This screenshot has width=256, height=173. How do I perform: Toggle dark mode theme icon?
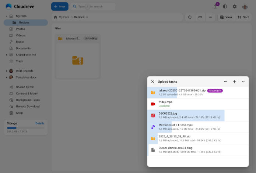[x=225, y=7]
